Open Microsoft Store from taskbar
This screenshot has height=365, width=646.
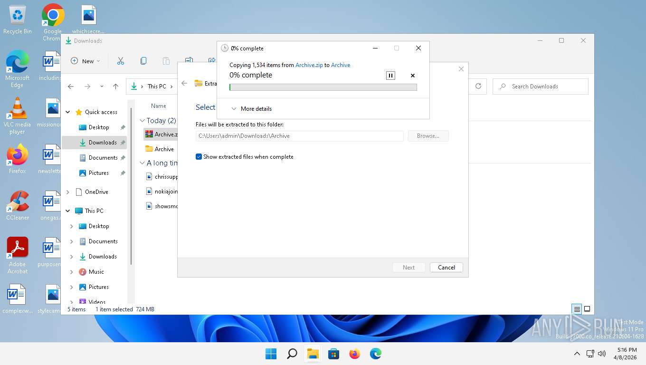coord(333,354)
